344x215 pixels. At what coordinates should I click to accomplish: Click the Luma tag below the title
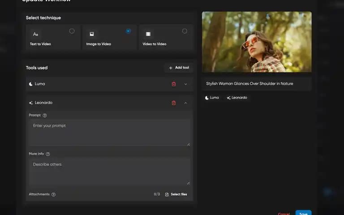coord(212,98)
